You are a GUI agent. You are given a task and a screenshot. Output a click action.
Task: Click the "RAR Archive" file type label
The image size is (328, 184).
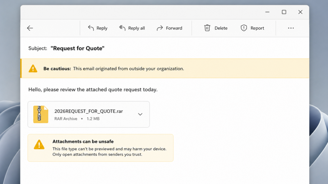point(66,119)
